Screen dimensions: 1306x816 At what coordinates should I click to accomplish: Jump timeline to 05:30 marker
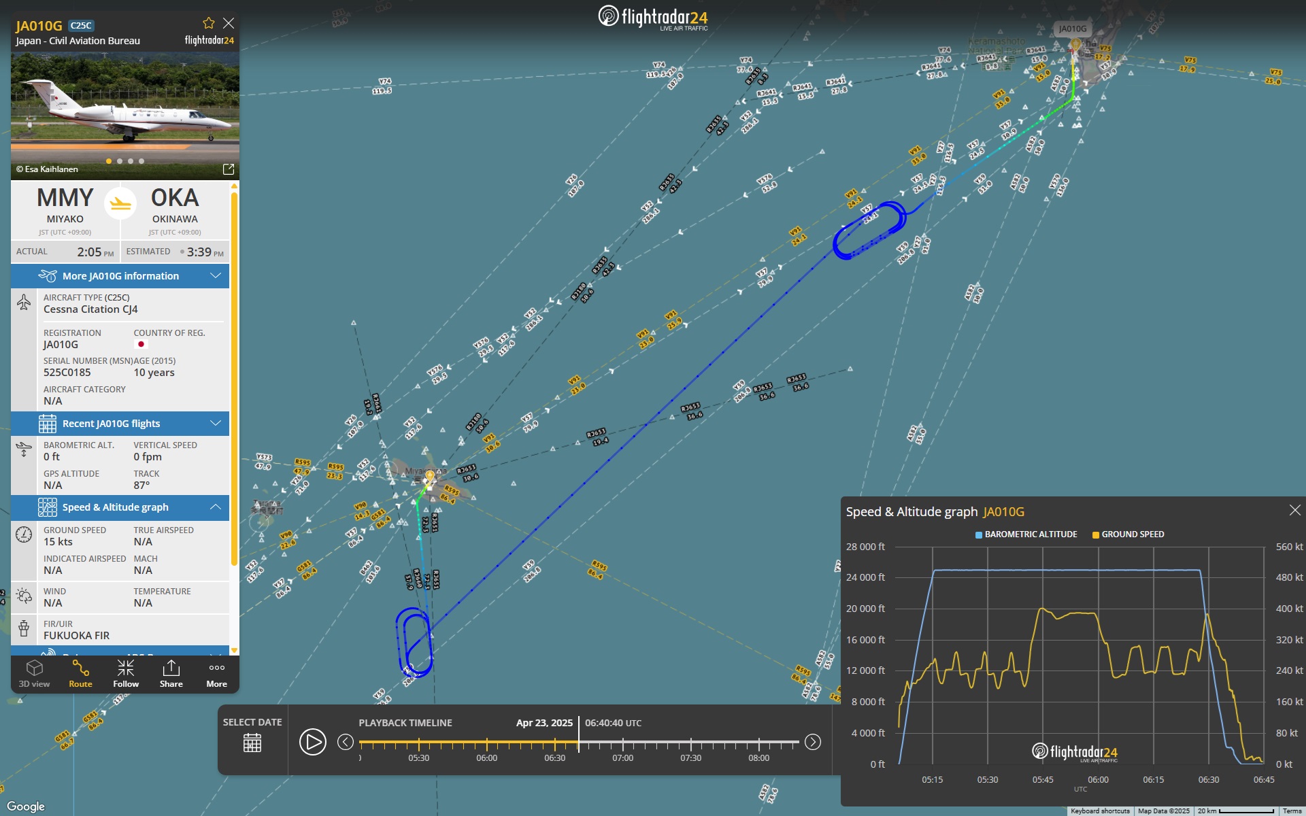(x=419, y=758)
